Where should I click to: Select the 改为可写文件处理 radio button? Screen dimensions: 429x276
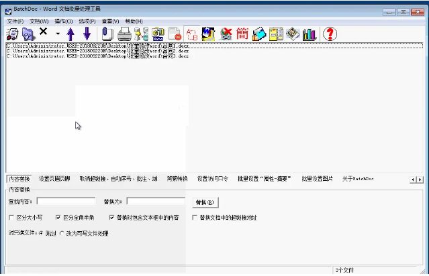click(x=62, y=233)
